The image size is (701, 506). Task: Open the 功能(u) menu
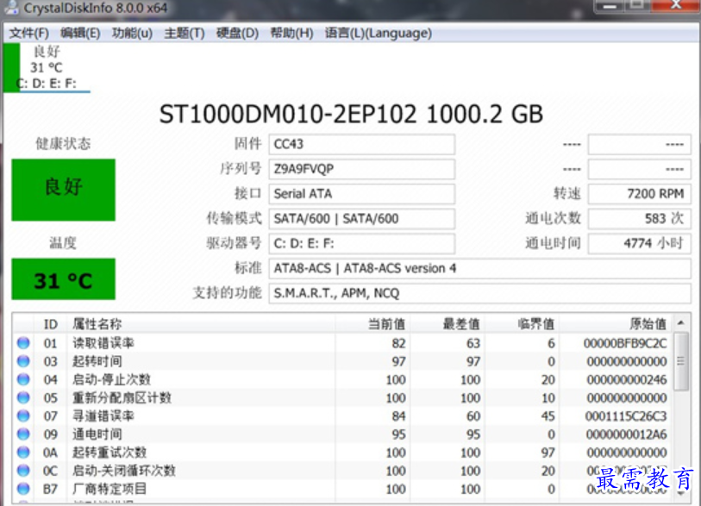click(x=132, y=33)
